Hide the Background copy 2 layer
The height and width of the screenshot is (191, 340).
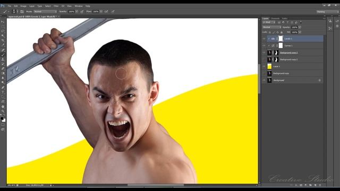264,53
